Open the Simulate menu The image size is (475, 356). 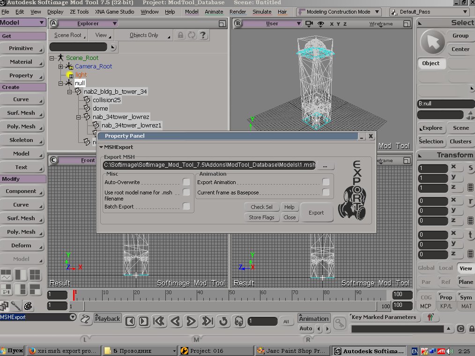click(262, 12)
